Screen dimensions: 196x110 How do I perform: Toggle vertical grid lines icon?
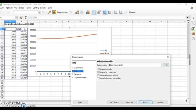tap(110, 12)
